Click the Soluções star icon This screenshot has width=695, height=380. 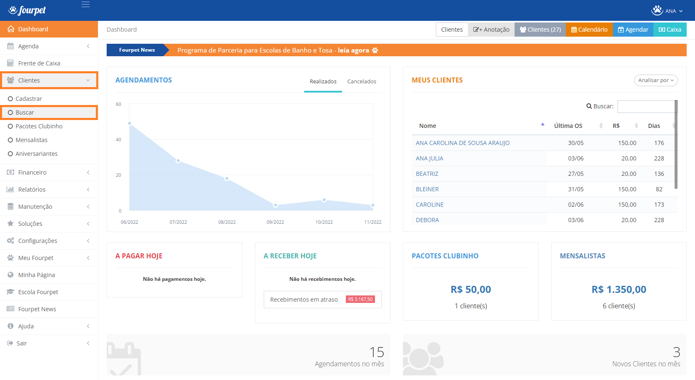tap(10, 224)
